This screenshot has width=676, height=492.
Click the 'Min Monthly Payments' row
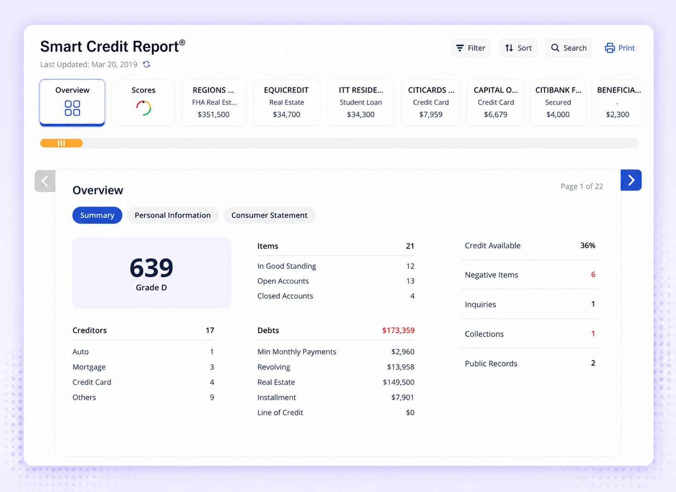coord(336,352)
